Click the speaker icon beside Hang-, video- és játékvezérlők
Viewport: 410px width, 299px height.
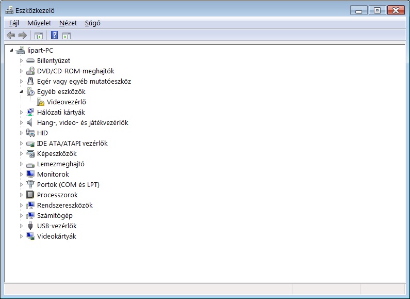[x=30, y=122]
